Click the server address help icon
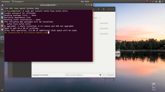 point(100,75)
